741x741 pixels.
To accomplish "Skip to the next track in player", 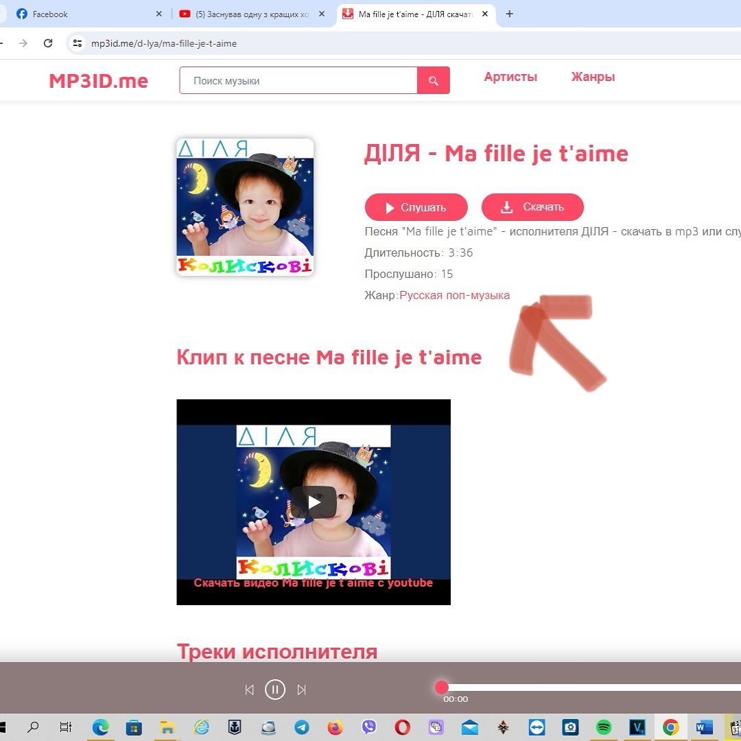I will click(301, 690).
